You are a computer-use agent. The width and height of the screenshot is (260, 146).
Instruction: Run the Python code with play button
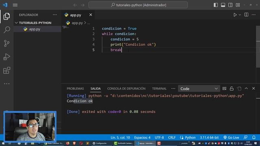coord(235,15)
